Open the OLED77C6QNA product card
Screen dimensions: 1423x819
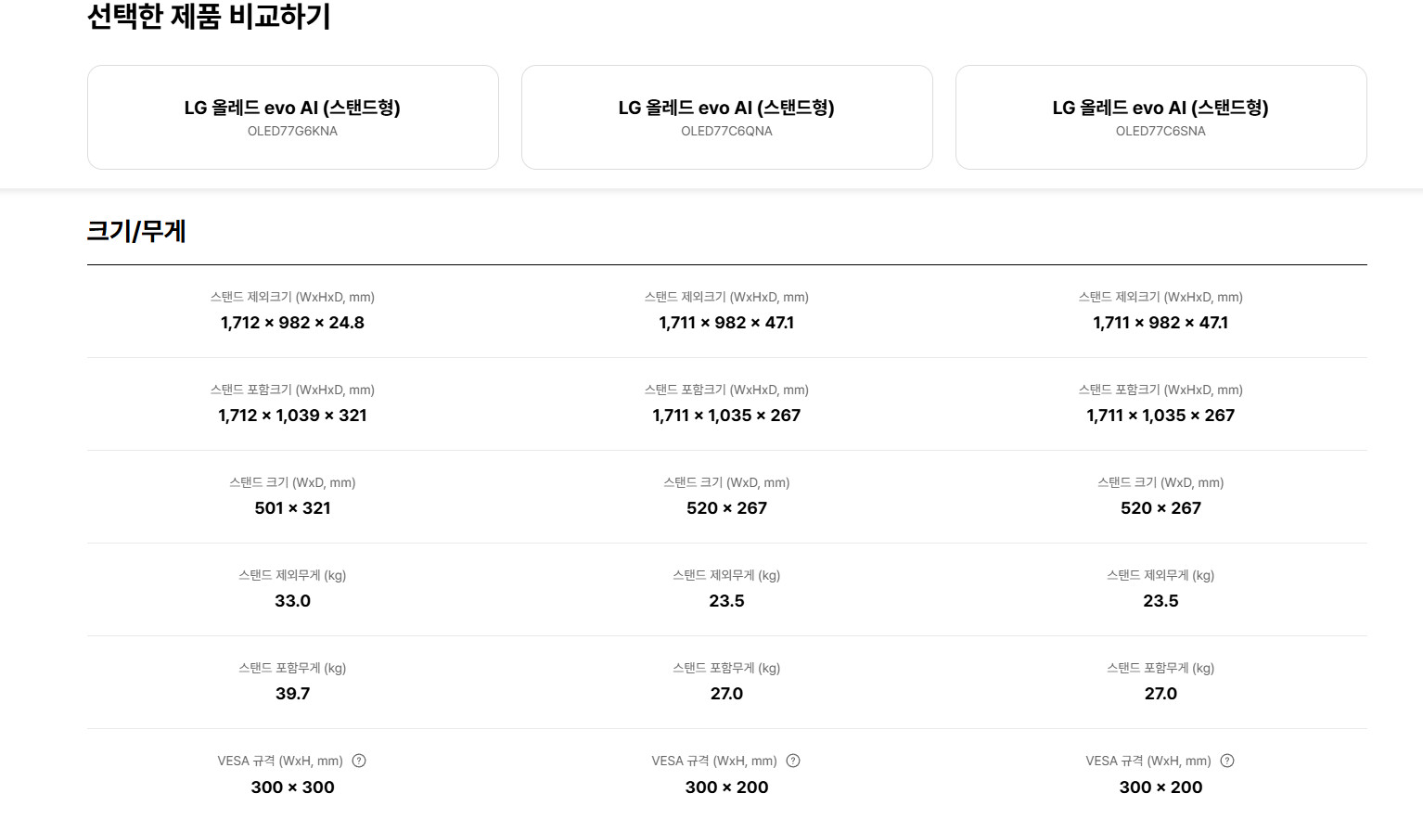[726, 117]
